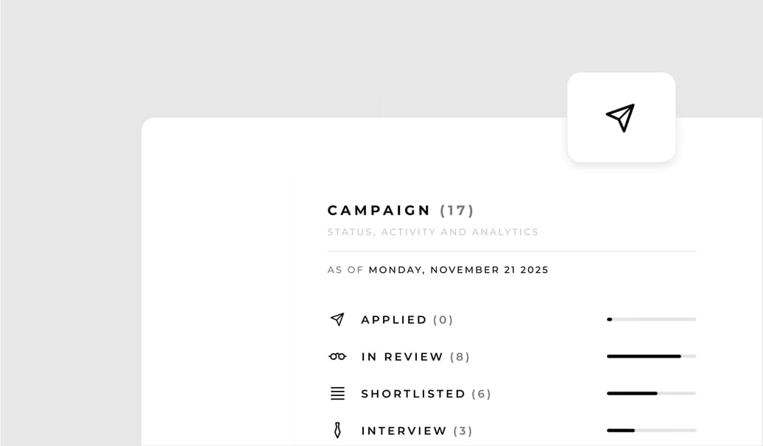Click the Applied paper plane icon
This screenshot has height=446, width=763.
337,319
